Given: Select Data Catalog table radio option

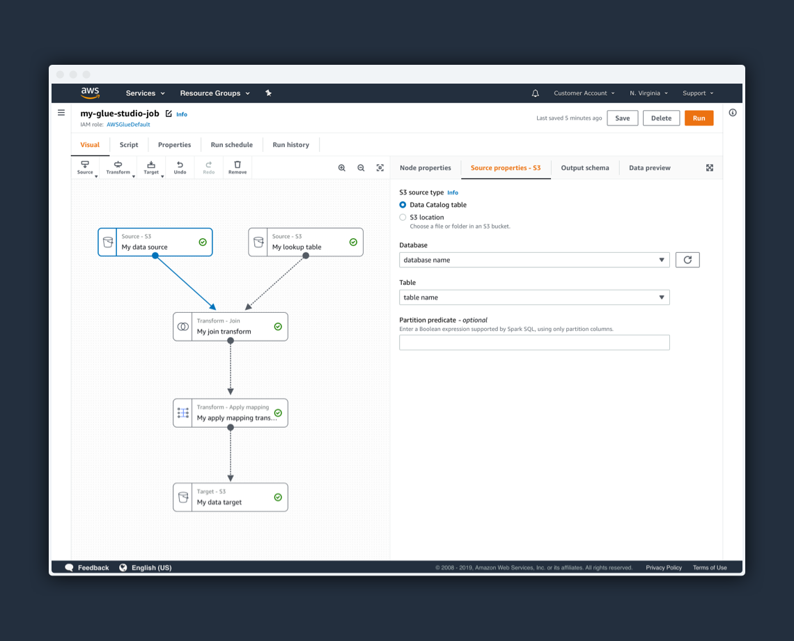Looking at the screenshot, I should 403,205.
